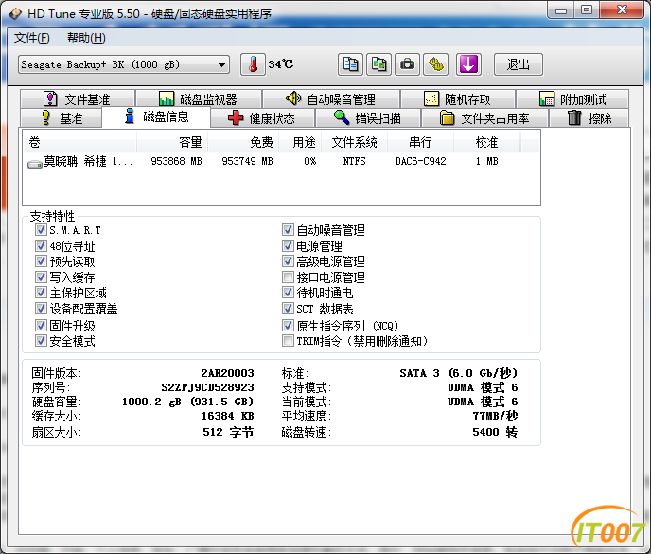Click the 校准 column header
Screen dimensions: 651x554
click(486, 142)
